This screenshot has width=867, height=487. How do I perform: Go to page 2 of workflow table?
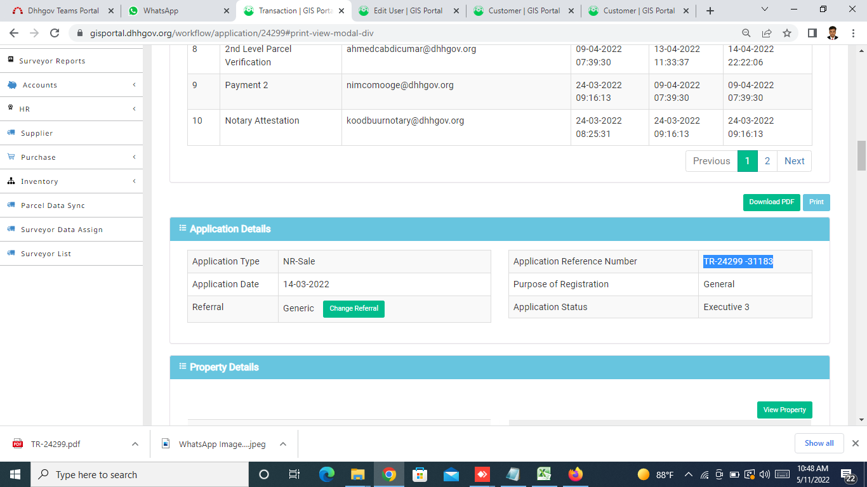click(x=767, y=161)
